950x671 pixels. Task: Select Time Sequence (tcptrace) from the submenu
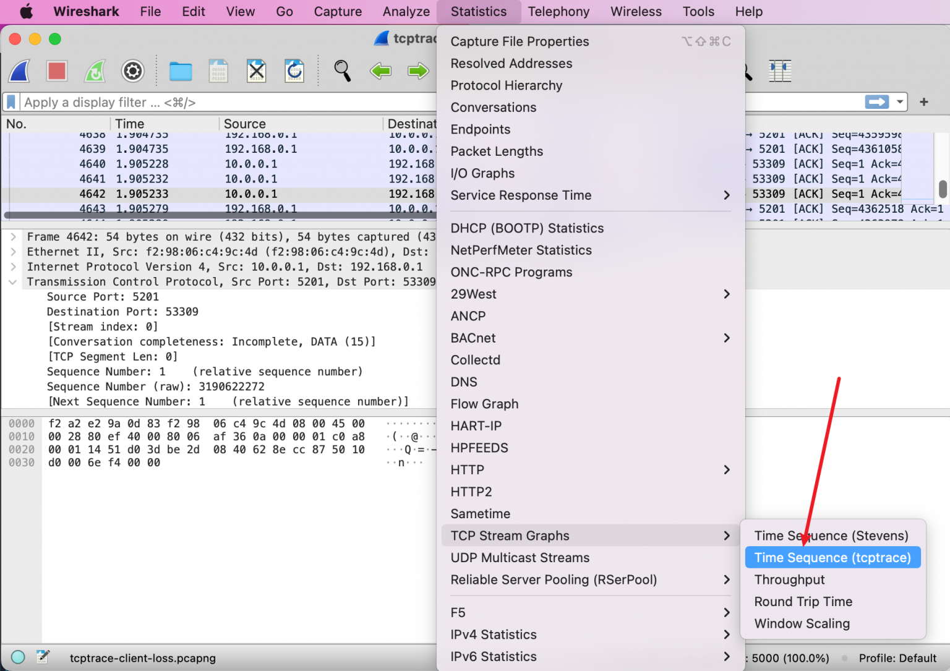point(832,557)
